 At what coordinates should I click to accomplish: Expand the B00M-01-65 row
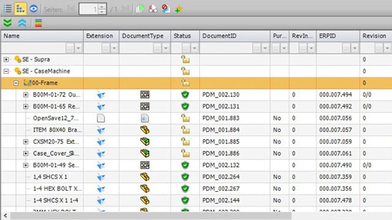coord(26,106)
